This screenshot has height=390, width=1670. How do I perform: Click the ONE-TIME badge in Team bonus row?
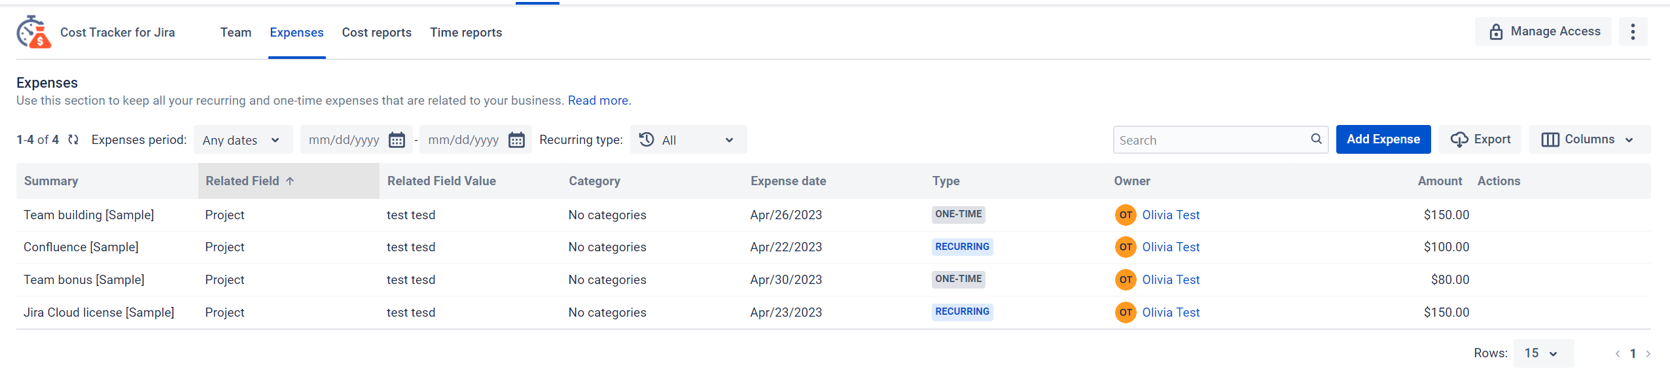click(959, 279)
